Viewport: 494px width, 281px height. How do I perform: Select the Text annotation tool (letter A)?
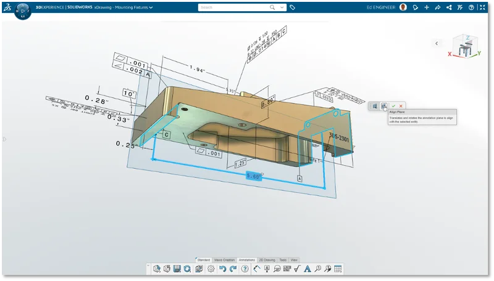(307, 269)
